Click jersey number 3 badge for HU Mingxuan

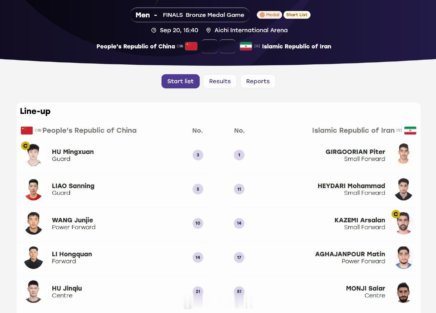point(198,155)
